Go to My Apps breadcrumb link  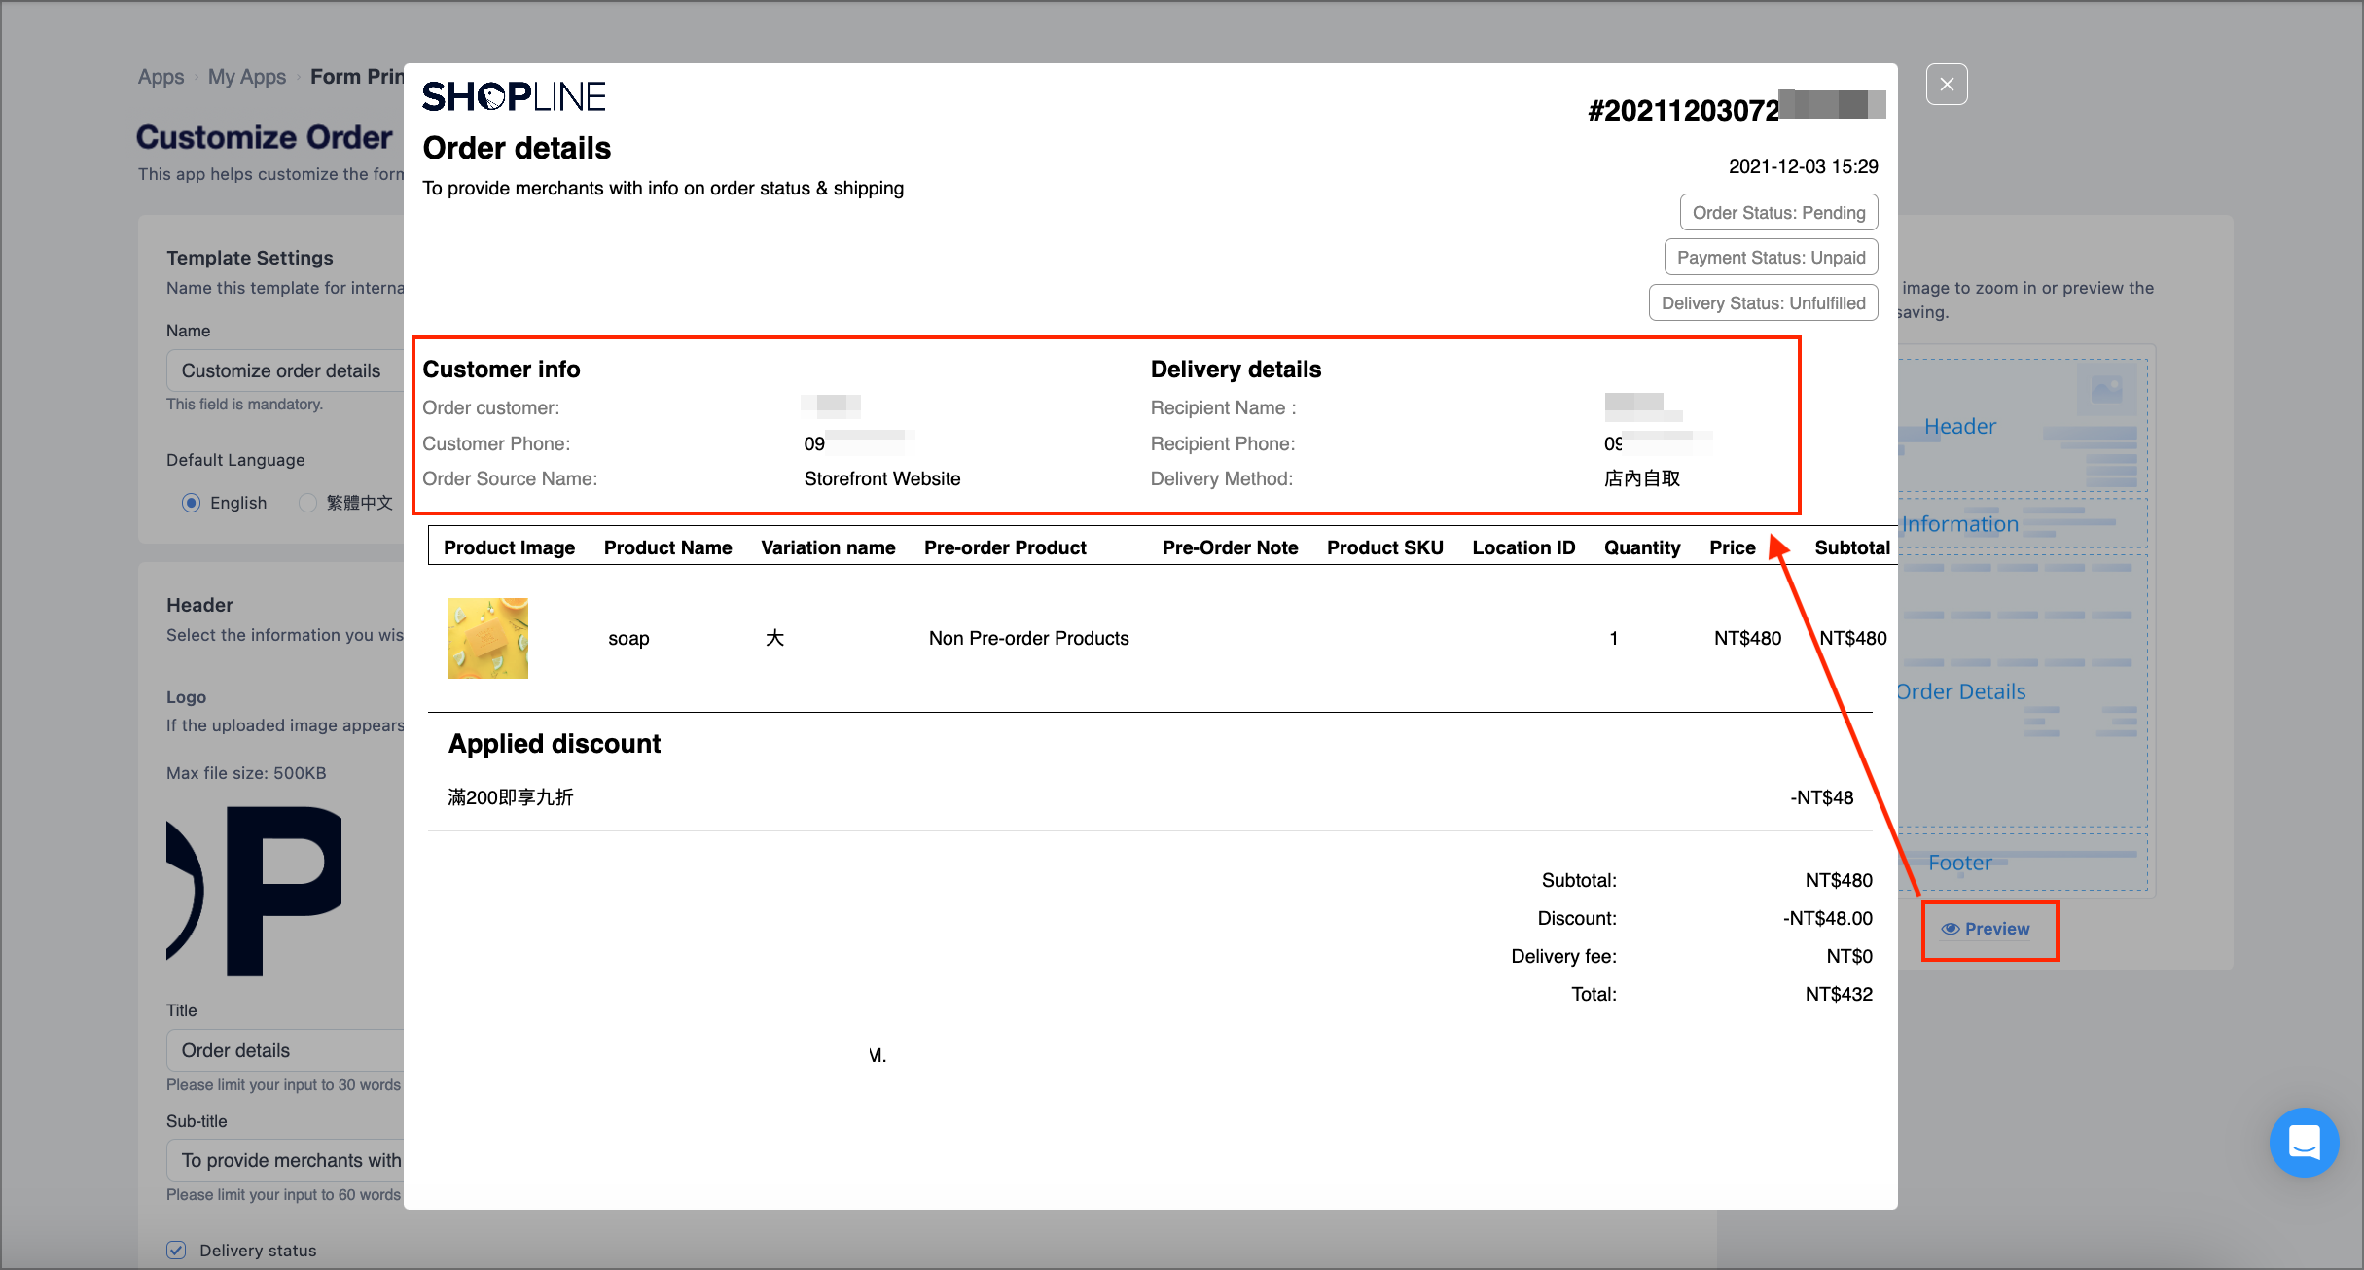(247, 77)
